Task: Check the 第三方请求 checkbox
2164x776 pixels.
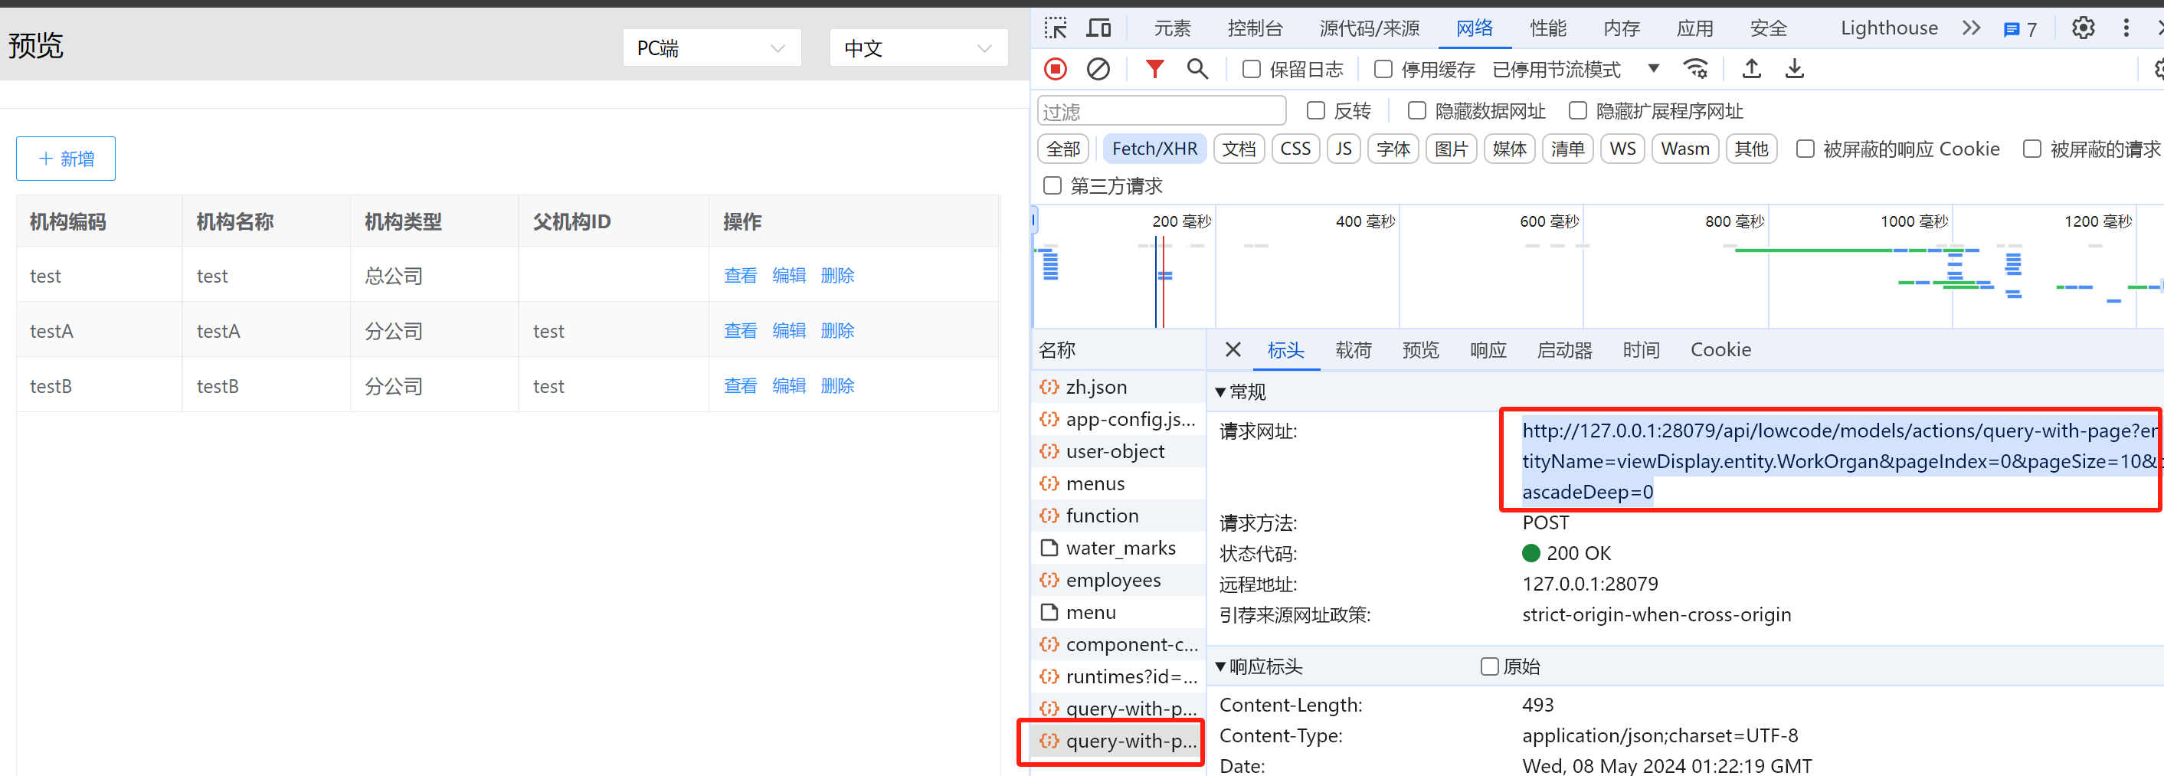Action: point(1052,185)
